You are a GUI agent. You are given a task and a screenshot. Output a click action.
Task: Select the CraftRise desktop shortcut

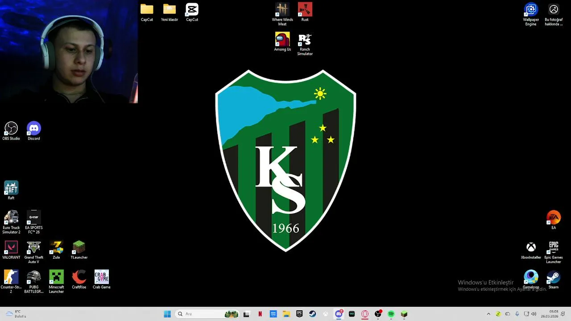[x=79, y=280]
